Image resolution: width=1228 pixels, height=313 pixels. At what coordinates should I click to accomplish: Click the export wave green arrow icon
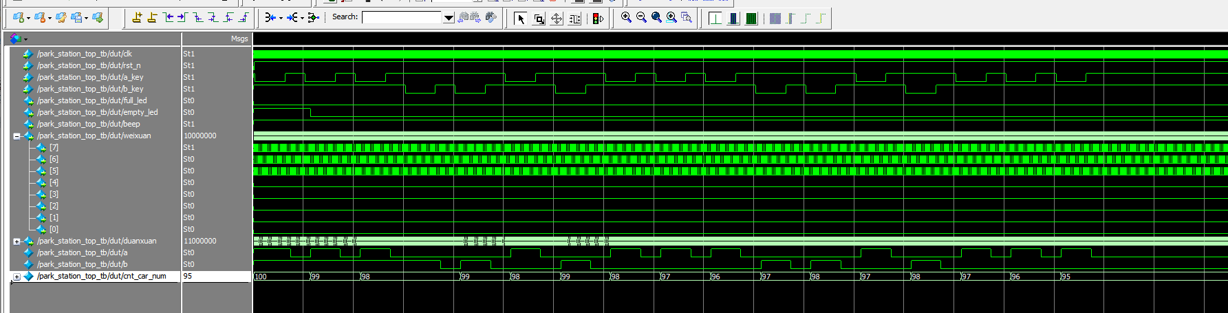98,17
